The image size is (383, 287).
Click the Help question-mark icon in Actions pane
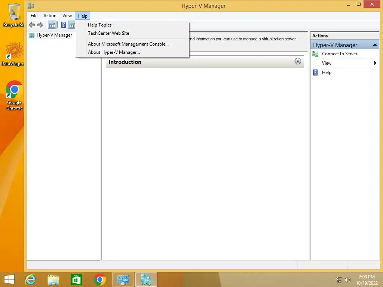(x=315, y=72)
